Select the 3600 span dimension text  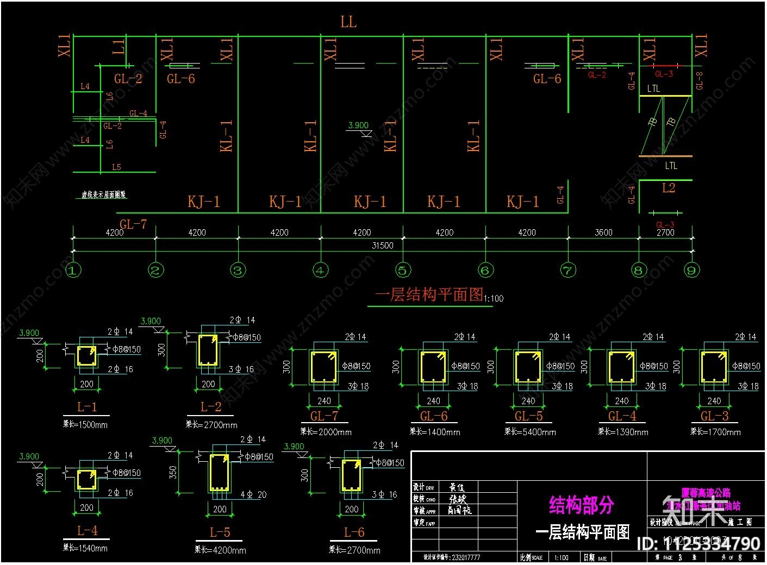(603, 233)
